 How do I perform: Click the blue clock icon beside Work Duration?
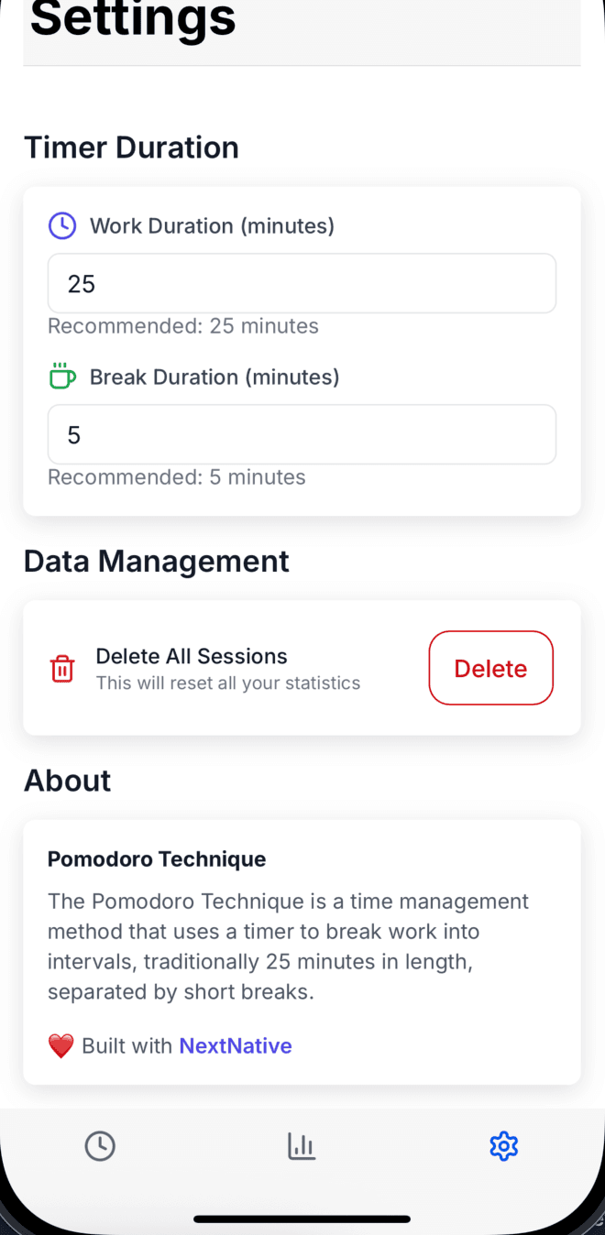pos(61,225)
